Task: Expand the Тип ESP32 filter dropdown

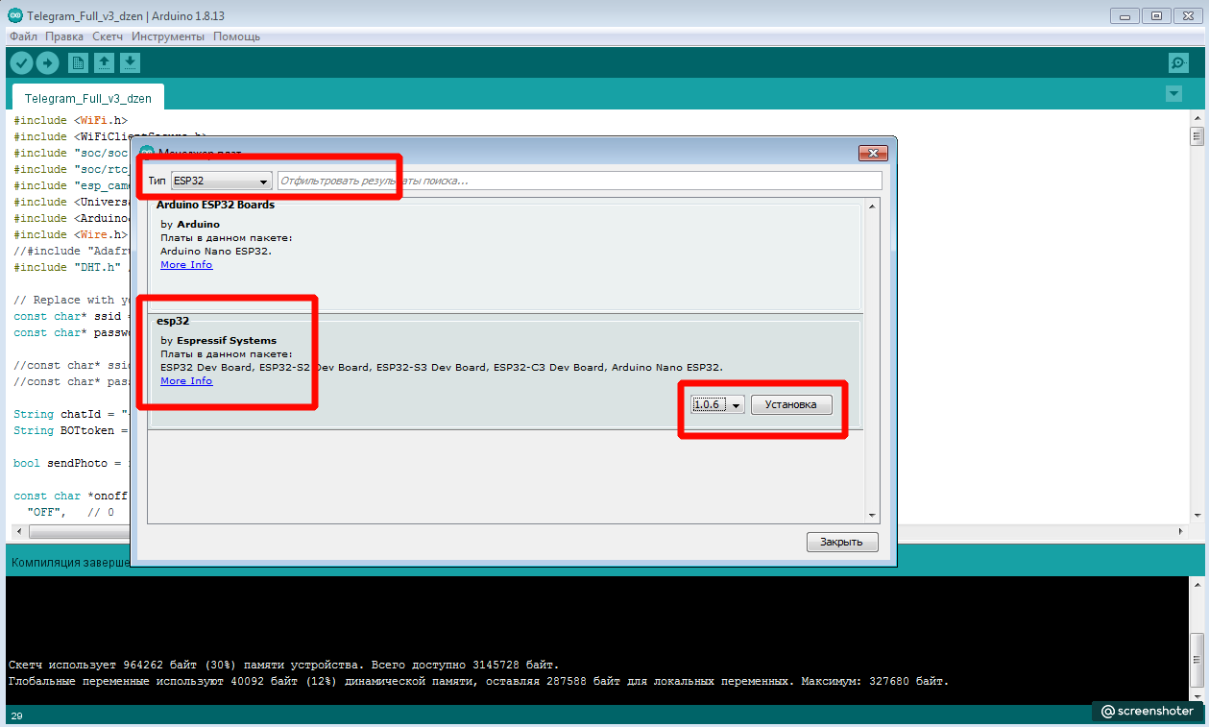Action: point(221,182)
